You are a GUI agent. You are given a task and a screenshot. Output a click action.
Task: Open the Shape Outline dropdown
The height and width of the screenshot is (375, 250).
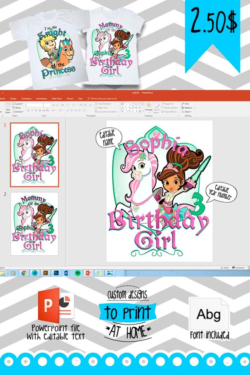(170, 108)
